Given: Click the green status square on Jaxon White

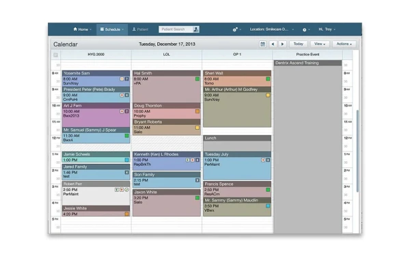Looking at the screenshot, I should coord(197,198).
